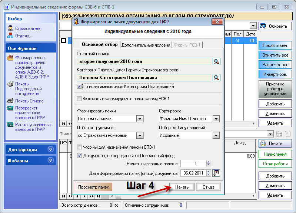The image size is (296, 213).
Task: Select the Основной отбор tab
Action: [x=100, y=44]
